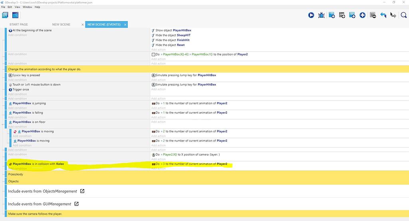Switch to the START PAGE tab
This screenshot has width=409, height=221.
pos(19,24)
